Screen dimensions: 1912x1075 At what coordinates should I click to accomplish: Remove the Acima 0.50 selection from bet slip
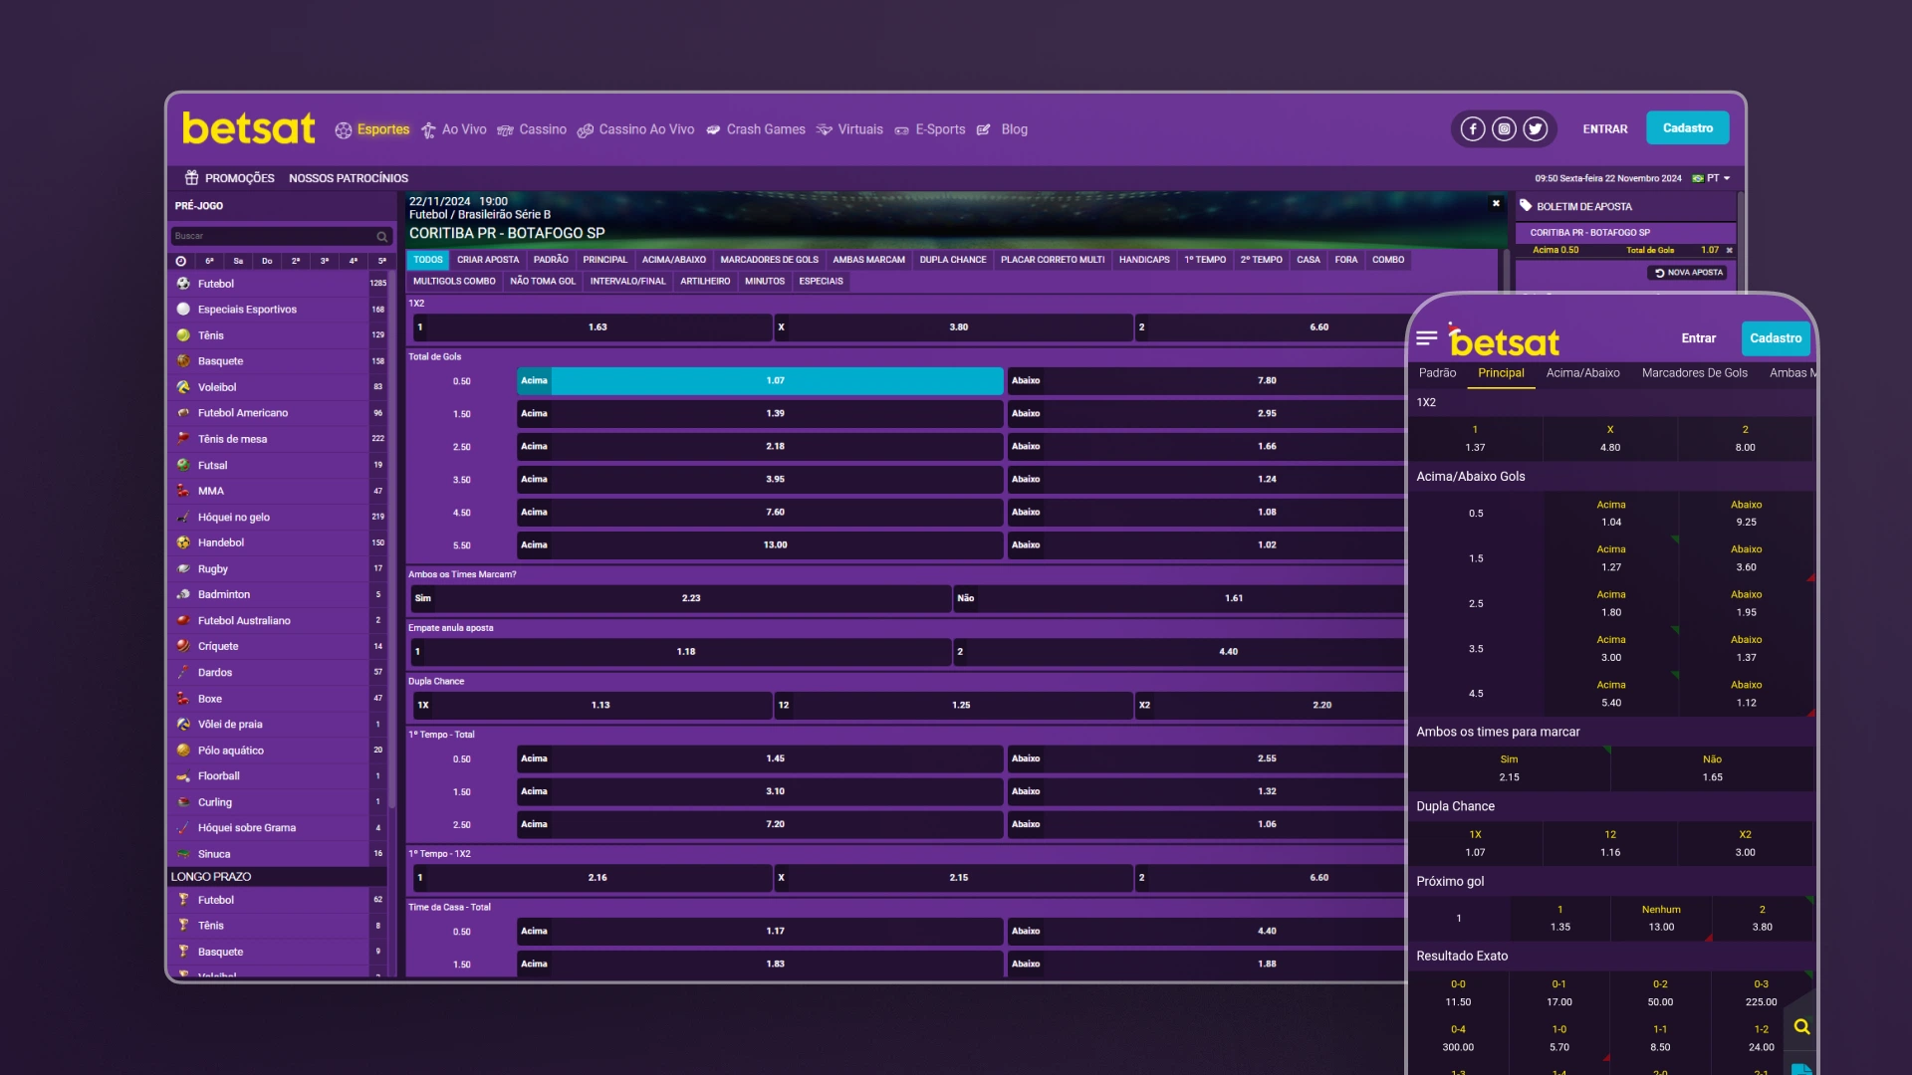[1729, 251]
